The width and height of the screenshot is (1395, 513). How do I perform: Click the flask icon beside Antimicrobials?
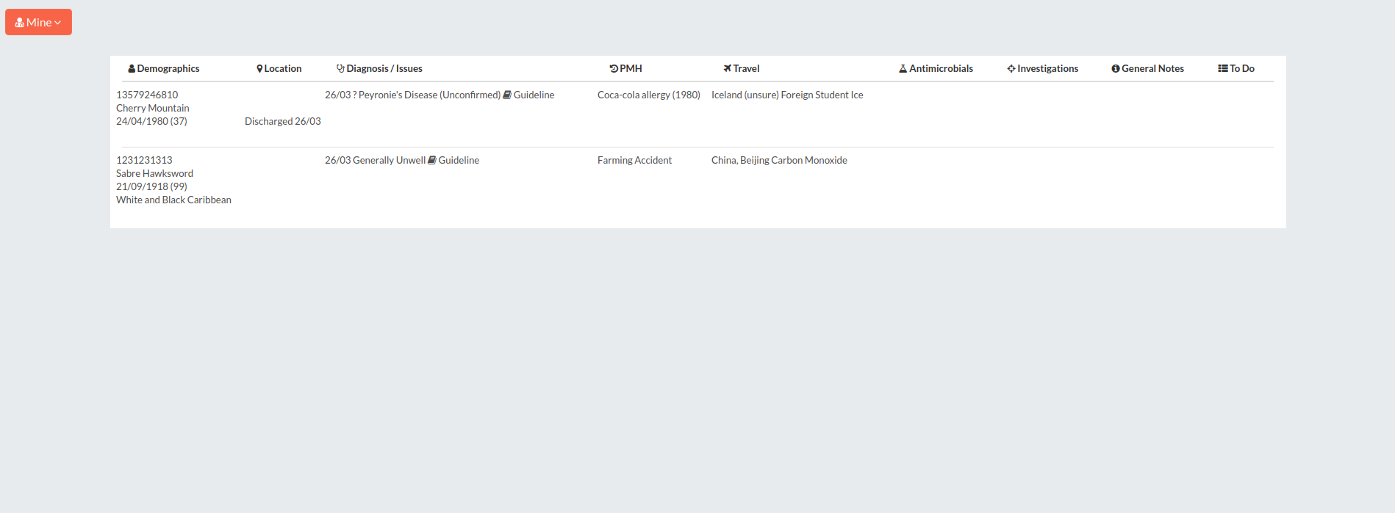(903, 68)
